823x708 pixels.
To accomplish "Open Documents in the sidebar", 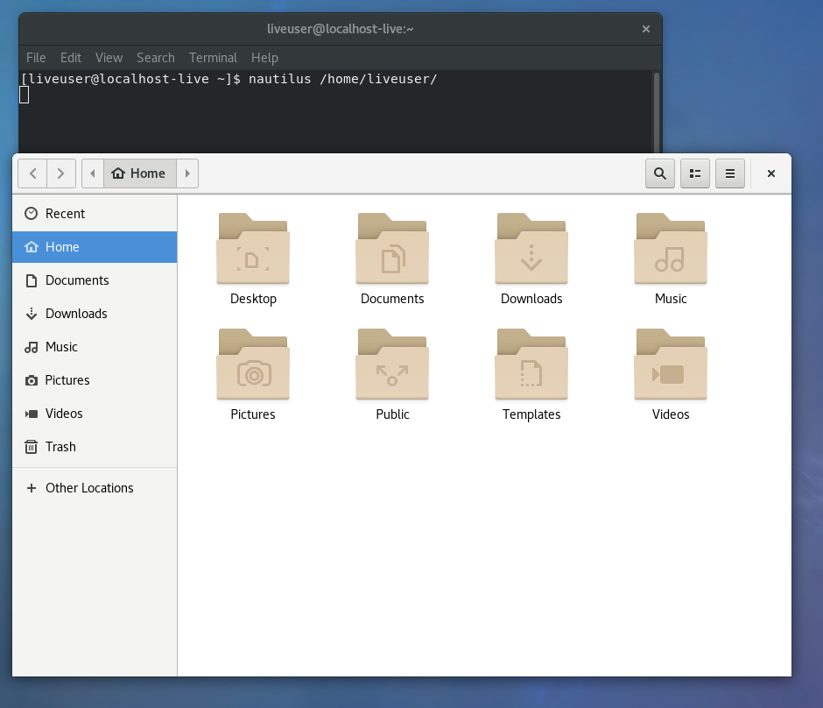I will 95,280.
